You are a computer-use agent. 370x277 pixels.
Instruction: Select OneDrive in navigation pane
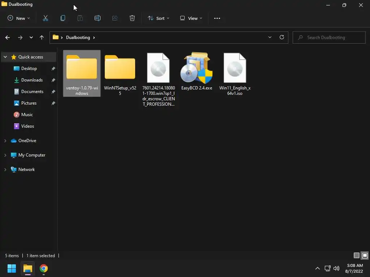[x=27, y=141]
